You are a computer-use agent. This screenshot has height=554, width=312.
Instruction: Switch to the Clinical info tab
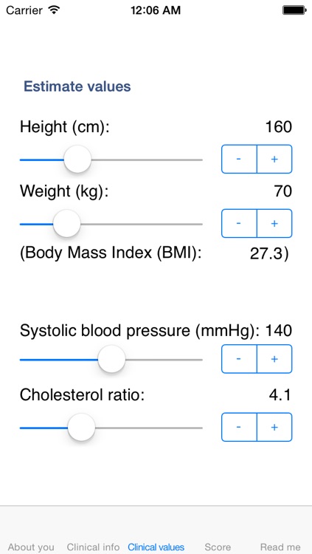tap(93, 547)
